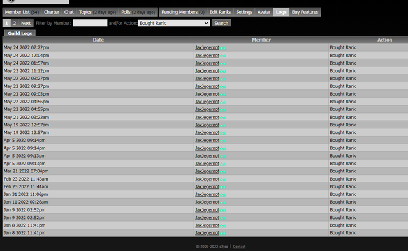Click star icons in Mar 21 07:04pm row
Image resolution: width=408 pixels, height=251 pixels.
click(222, 172)
